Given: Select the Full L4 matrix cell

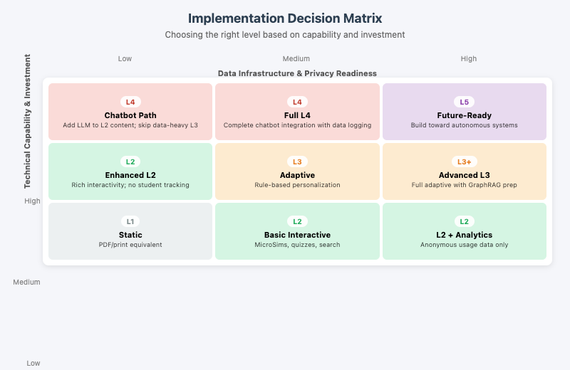Looking at the screenshot, I should click(297, 112).
